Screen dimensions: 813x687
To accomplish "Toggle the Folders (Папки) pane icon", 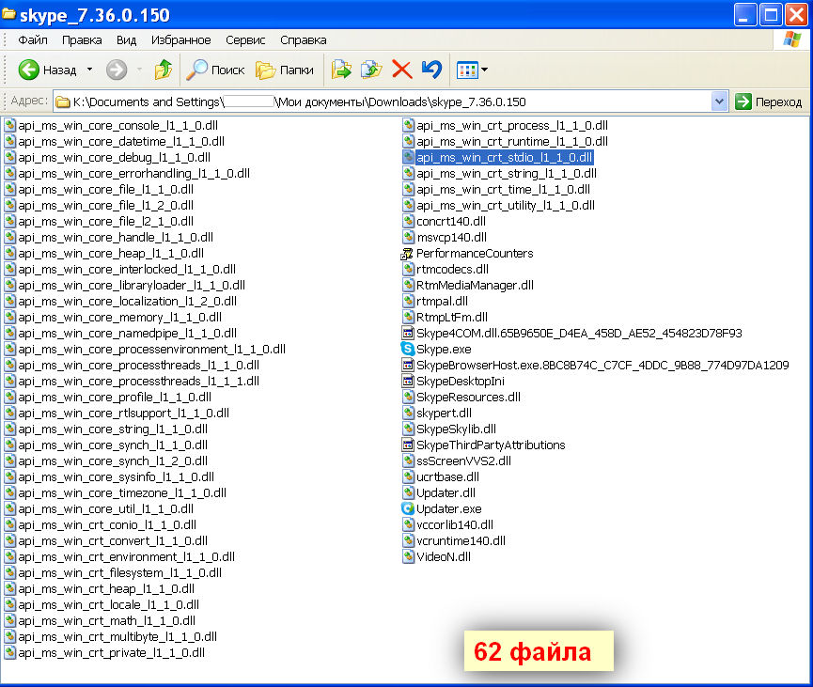I will (x=265, y=70).
